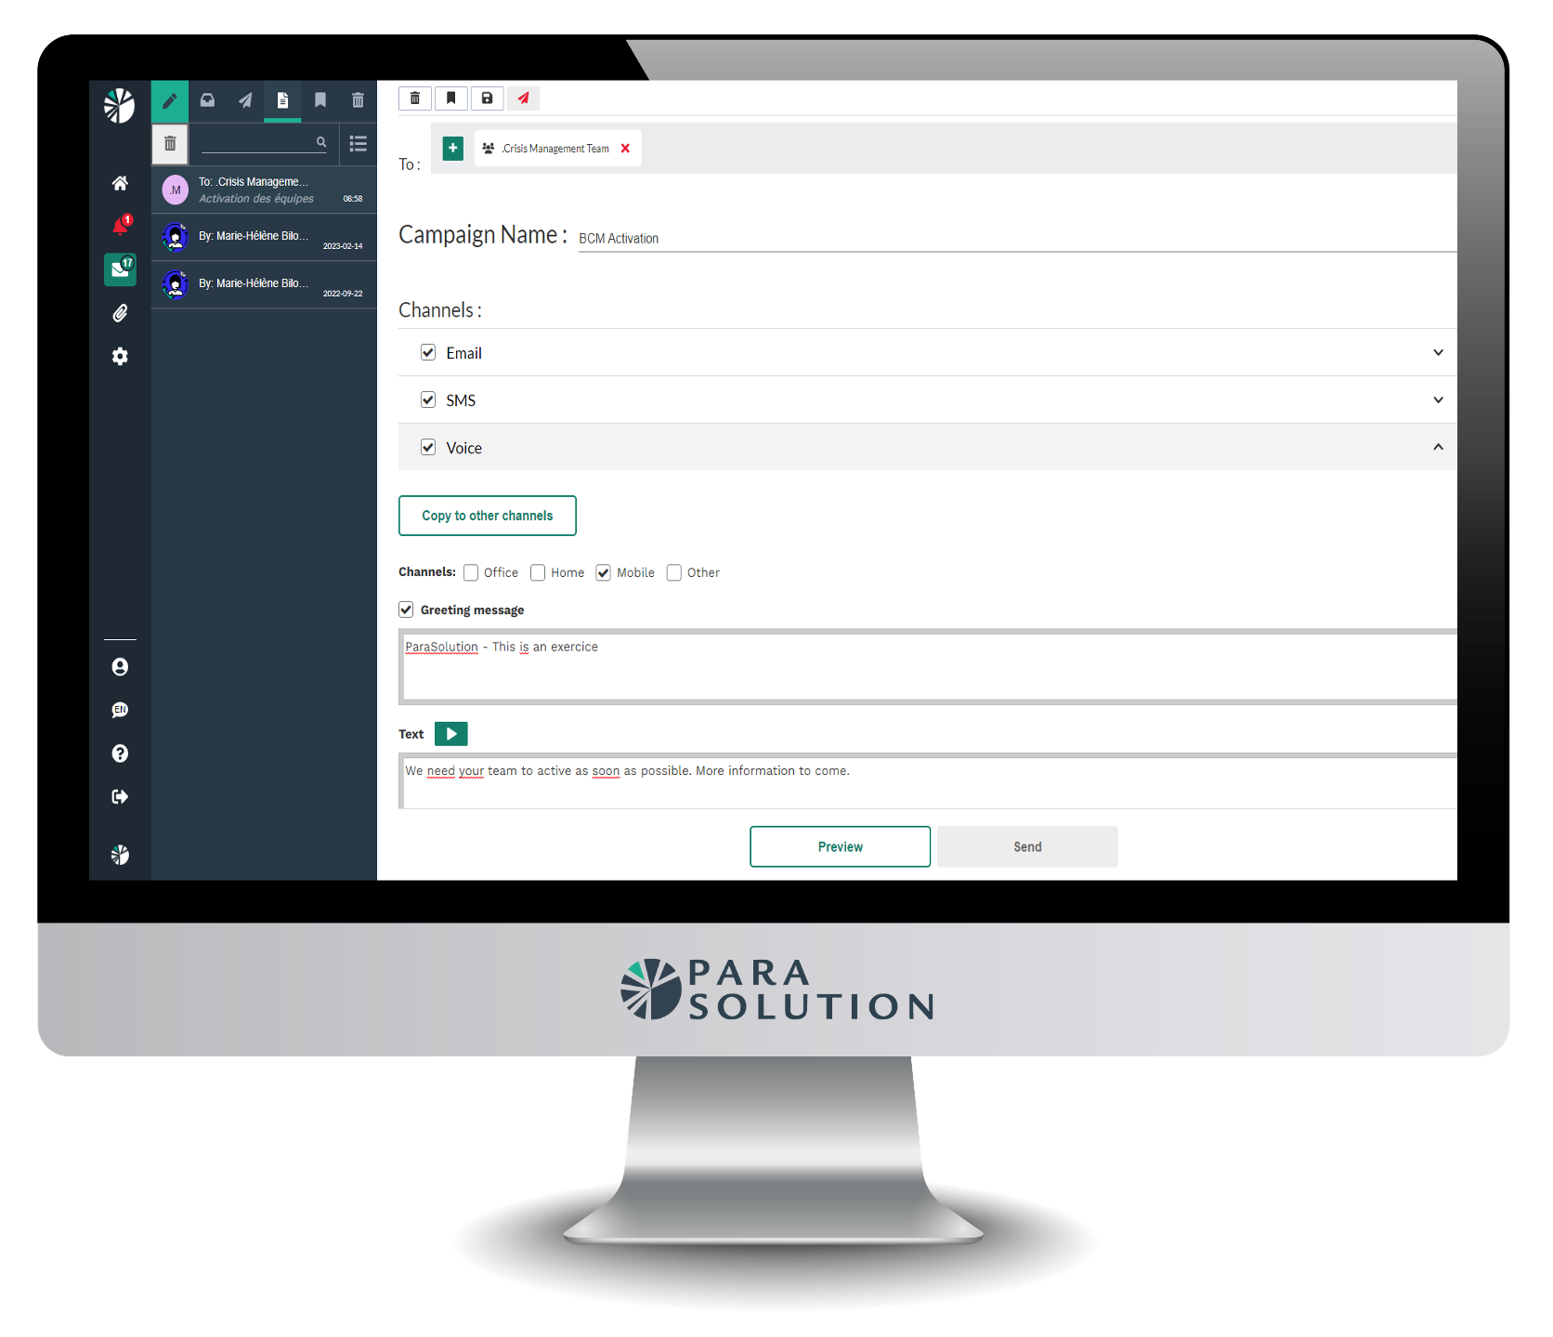The width and height of the screenshot is (1553, 1337).
Task: Open the user profile icon
Action: 119,666
